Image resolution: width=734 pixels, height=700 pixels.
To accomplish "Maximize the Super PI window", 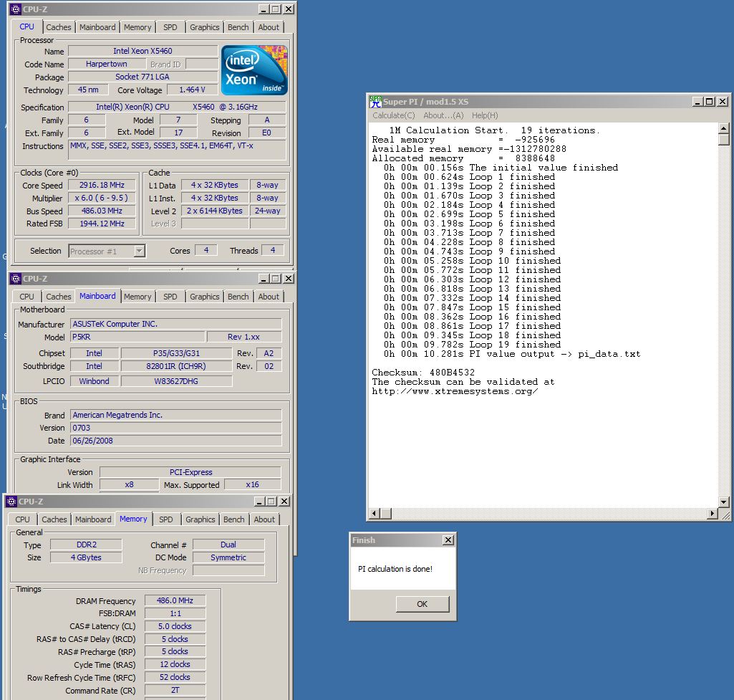I will (710, 102).
